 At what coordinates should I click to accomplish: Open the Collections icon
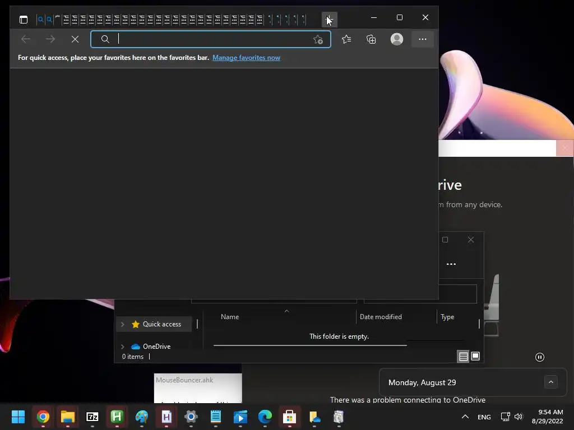371,39
